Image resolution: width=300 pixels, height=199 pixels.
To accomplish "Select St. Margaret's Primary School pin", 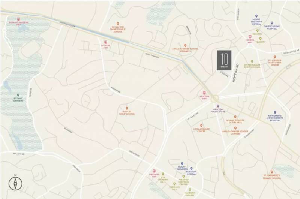I will [272, 172].
